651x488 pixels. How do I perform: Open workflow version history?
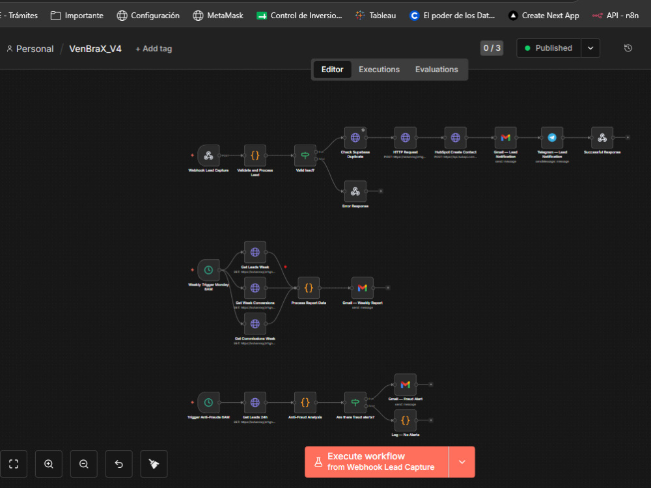coord(628,48)
